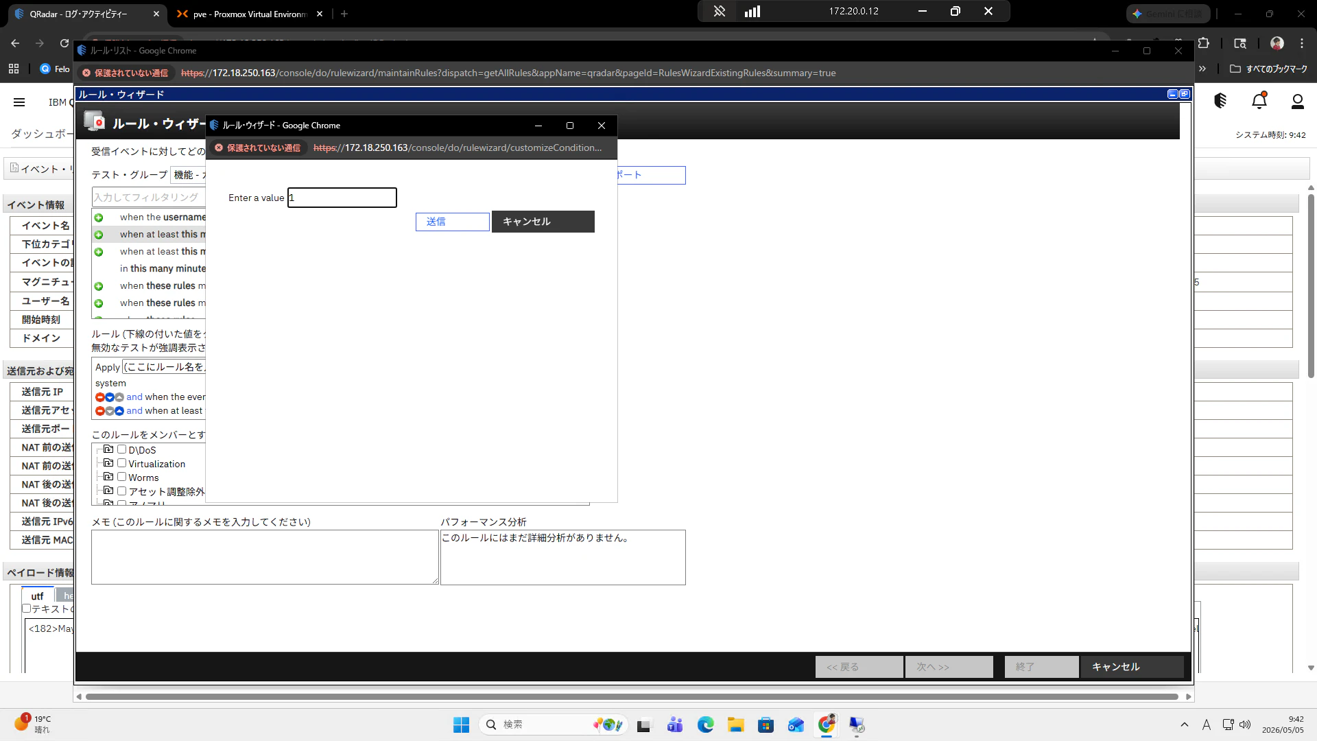
Task: Open a new Chrome tab
Action: click(344, 14)
